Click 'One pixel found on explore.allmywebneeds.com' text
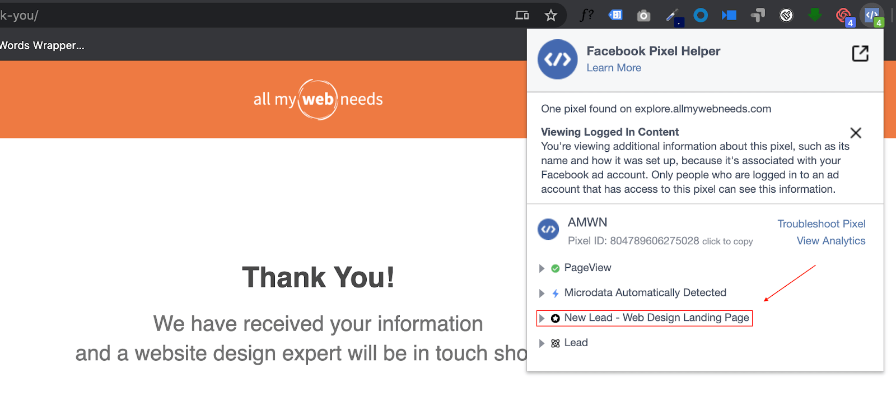The image size is (896, 405). point(656,109)
